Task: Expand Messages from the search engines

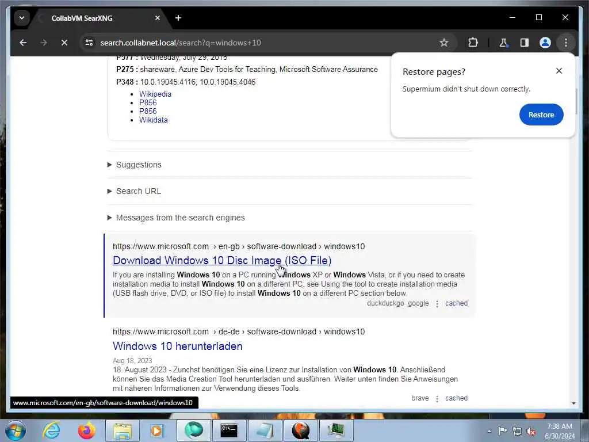Action: (x=180, y=218)
